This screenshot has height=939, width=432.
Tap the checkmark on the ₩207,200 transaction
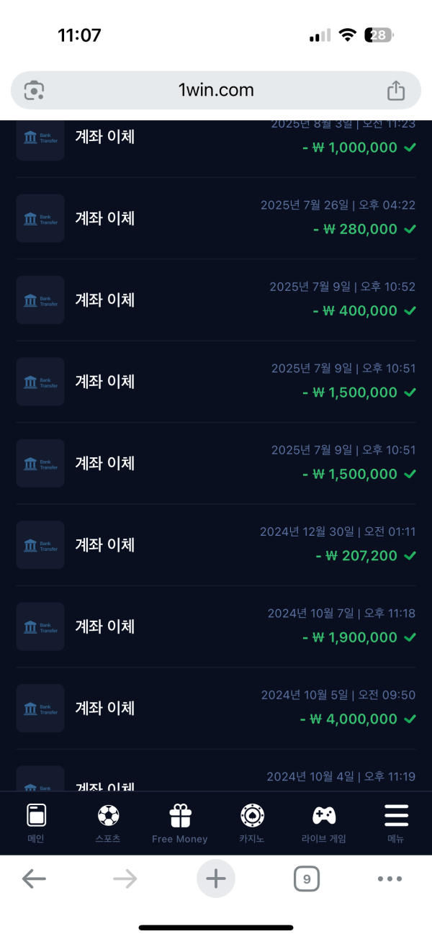click(409, 555)
